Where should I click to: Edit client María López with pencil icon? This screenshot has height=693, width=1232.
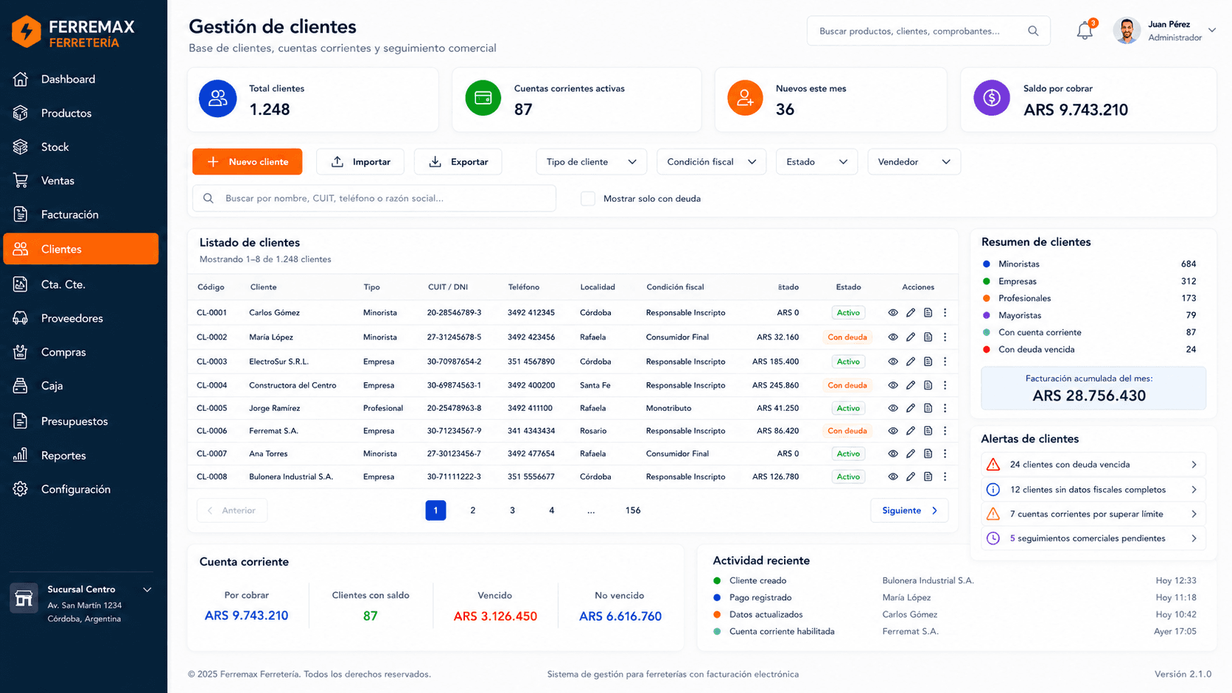click(x=911, y=337)
